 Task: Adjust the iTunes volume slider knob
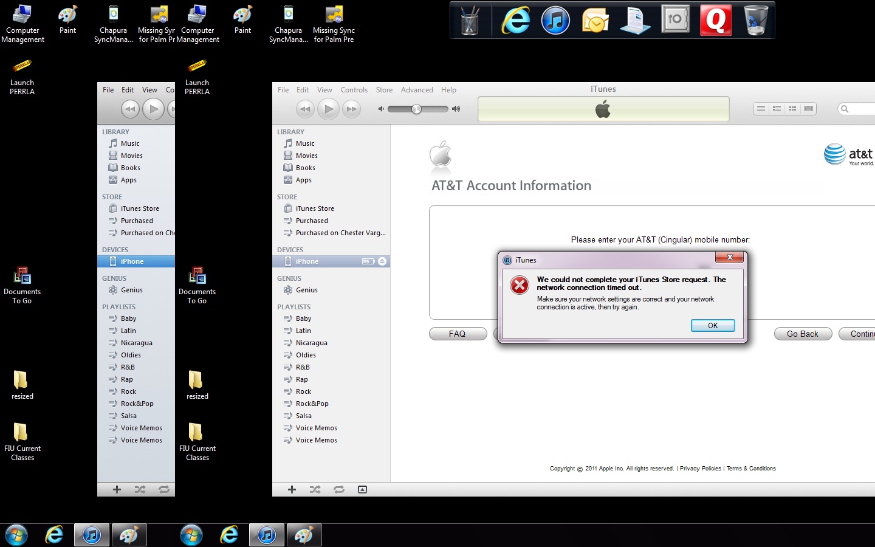[x=416, y=109]
